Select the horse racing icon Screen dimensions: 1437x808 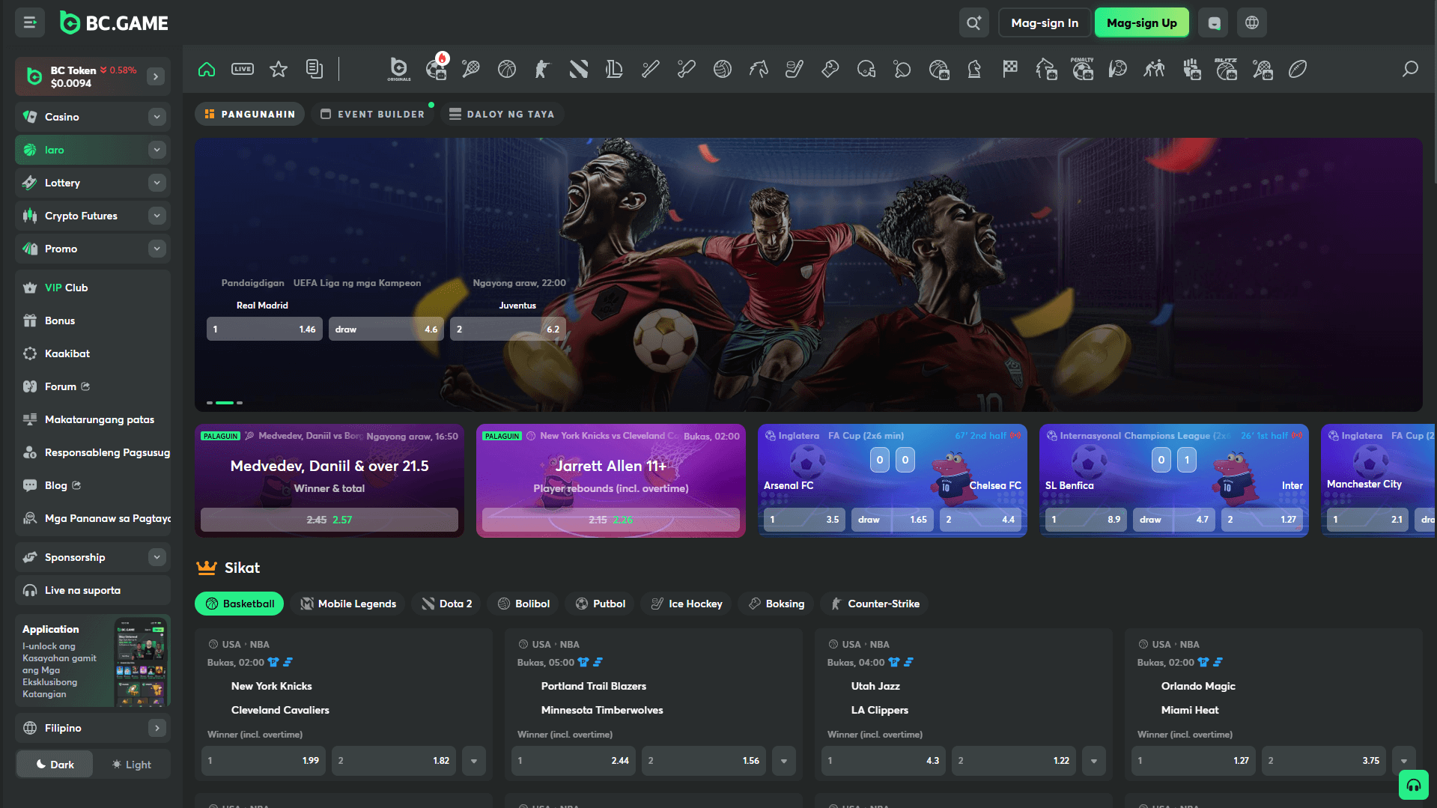coord(759,69)
